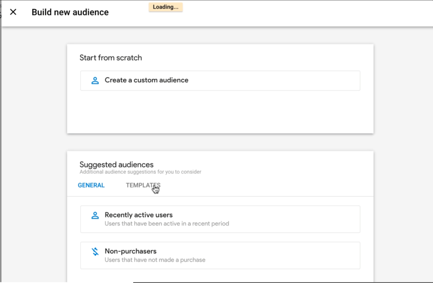Switch to the TEMPLATES tab
Viewport: 433px width, 283px height.
[143, 185]
